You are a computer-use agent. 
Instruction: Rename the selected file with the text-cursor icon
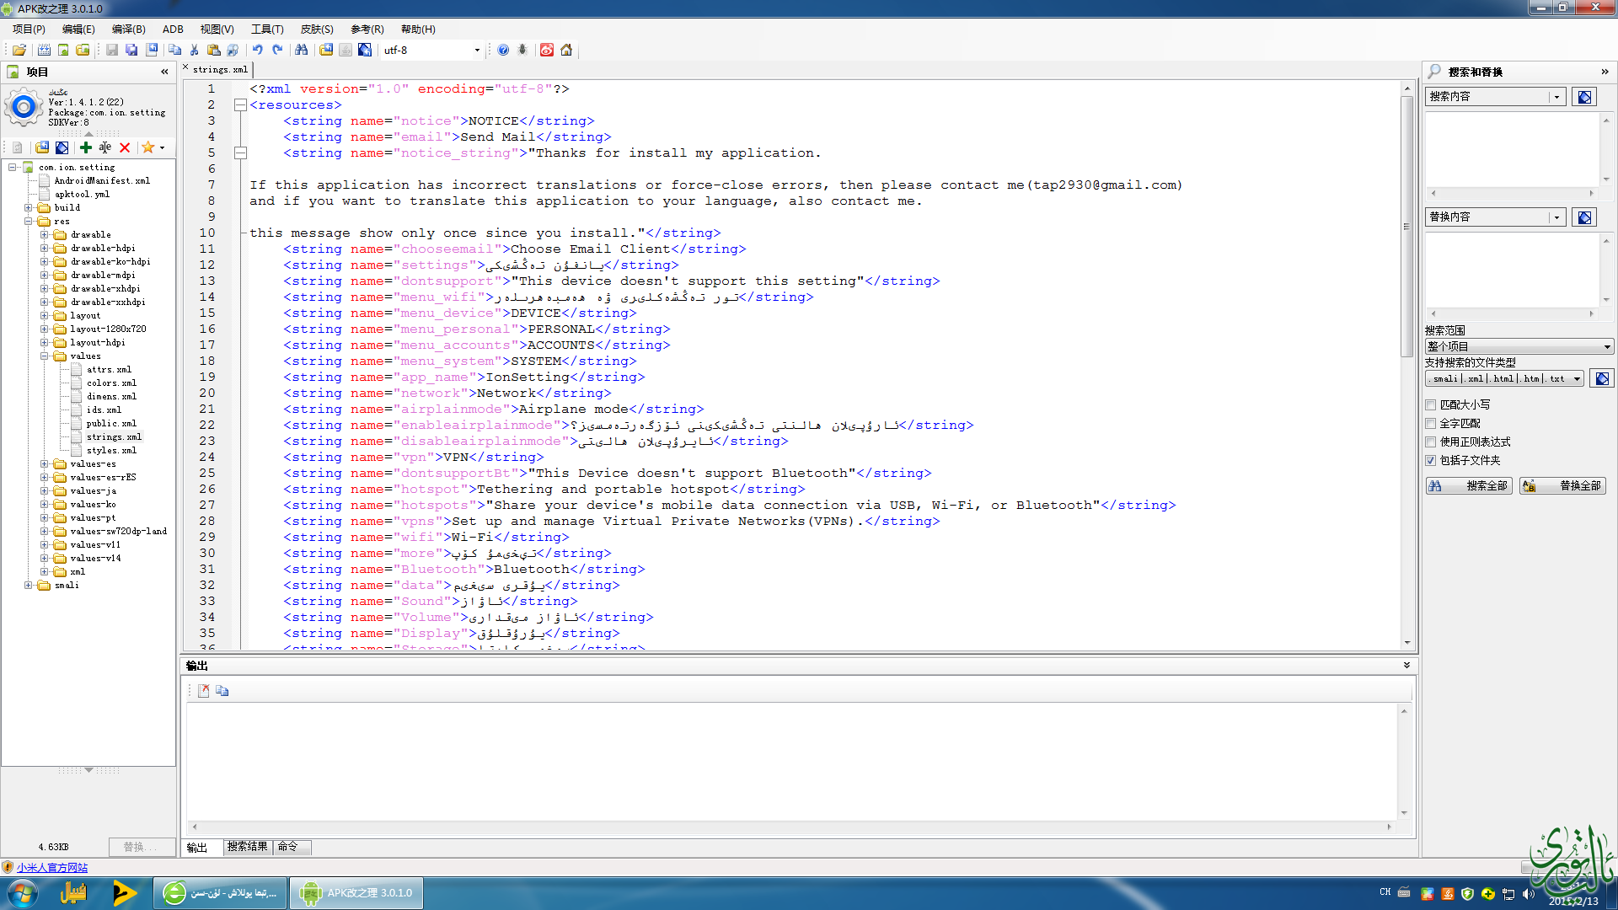[x=105, y=147]
